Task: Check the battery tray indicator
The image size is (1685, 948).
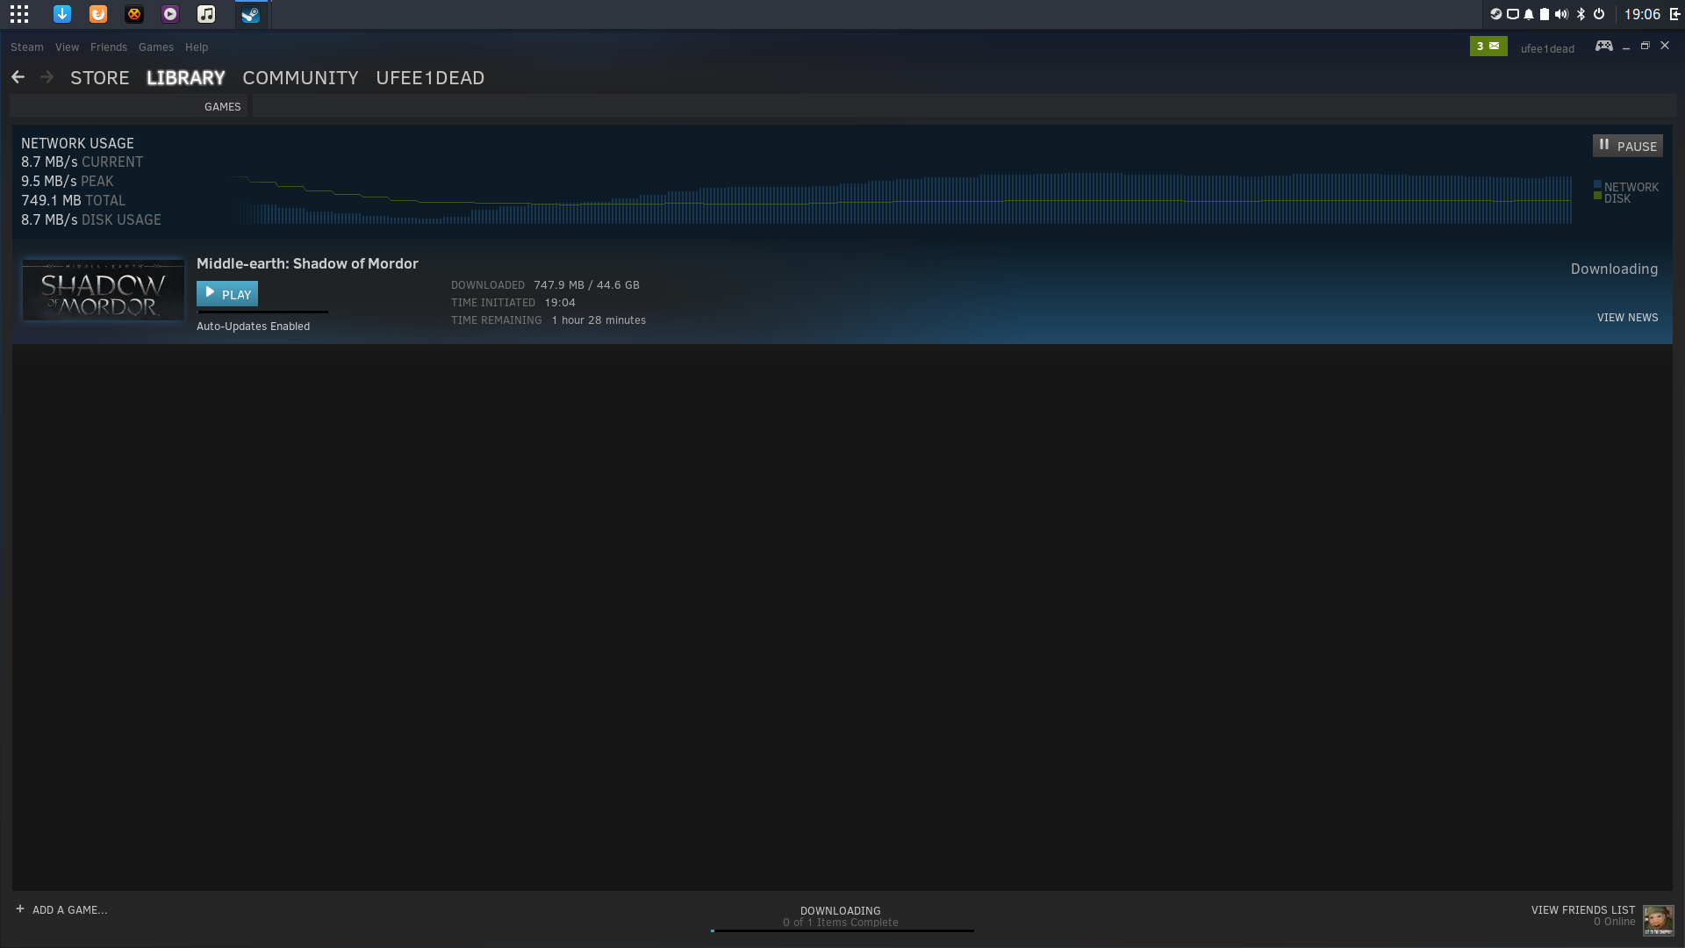Action: click(x=1545, y=14)
